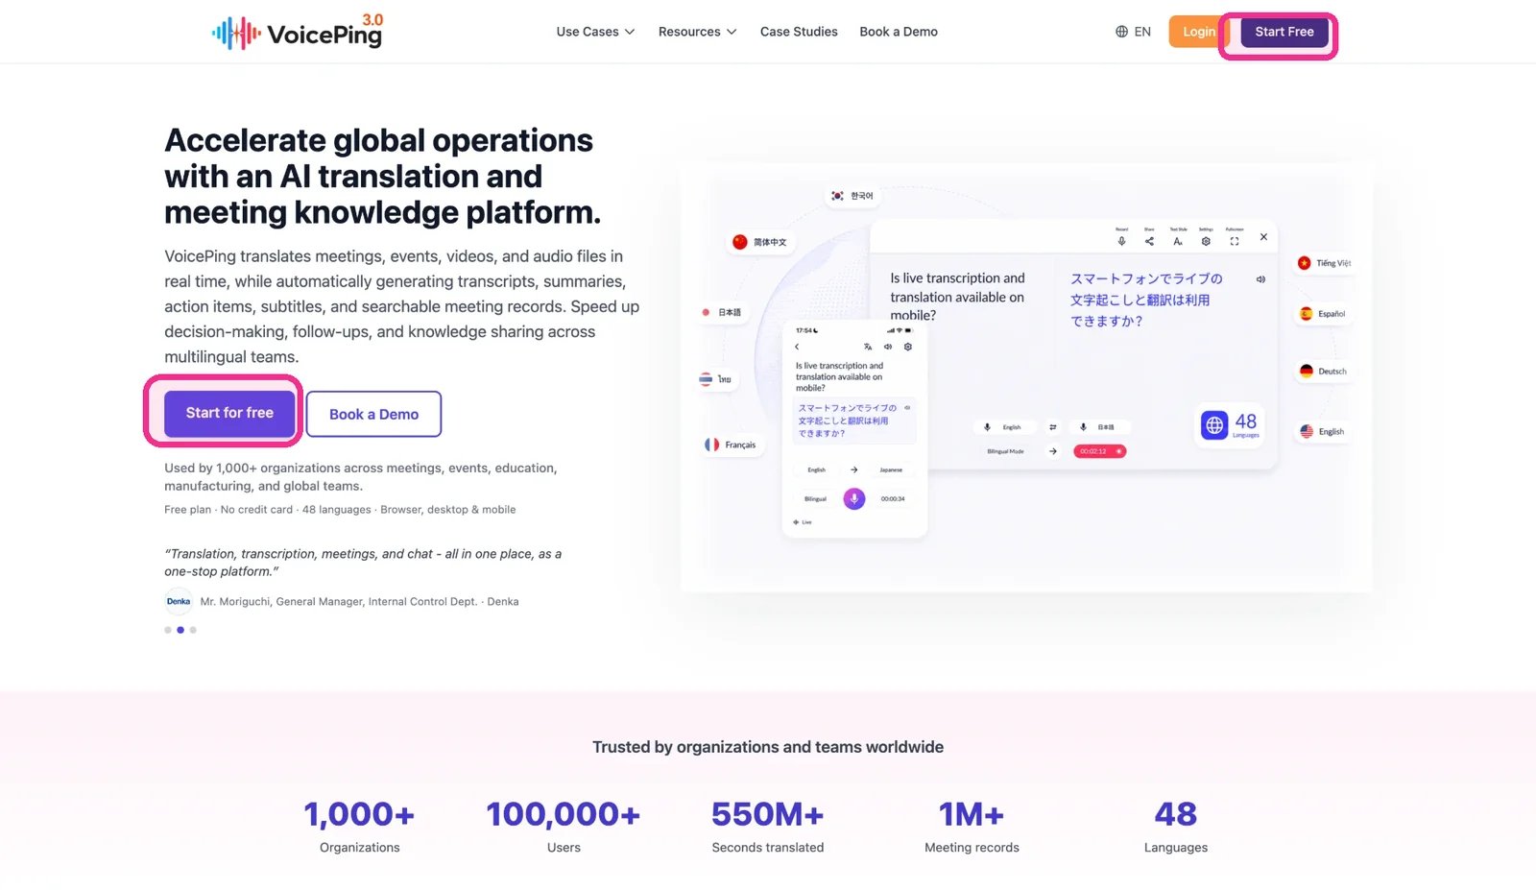
Task: Open the Use Cases menu
Action: point(595,32)
